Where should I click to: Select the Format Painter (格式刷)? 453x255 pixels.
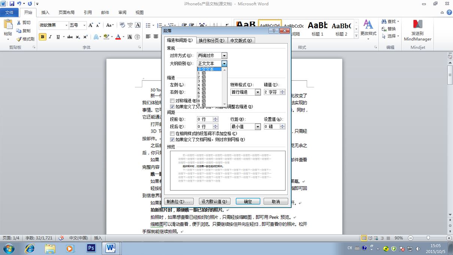[x=25, y=39]
